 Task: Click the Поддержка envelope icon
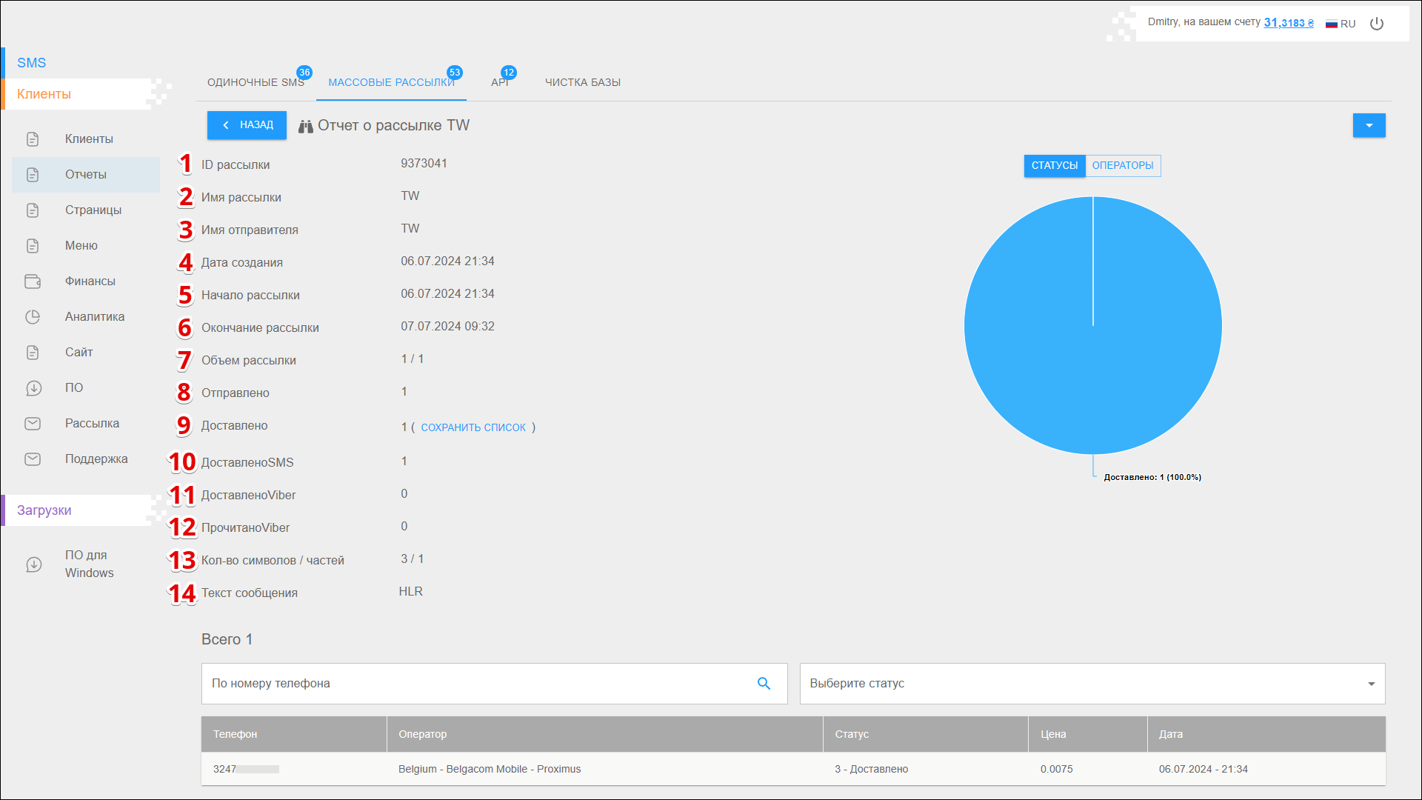coord(33,459)
